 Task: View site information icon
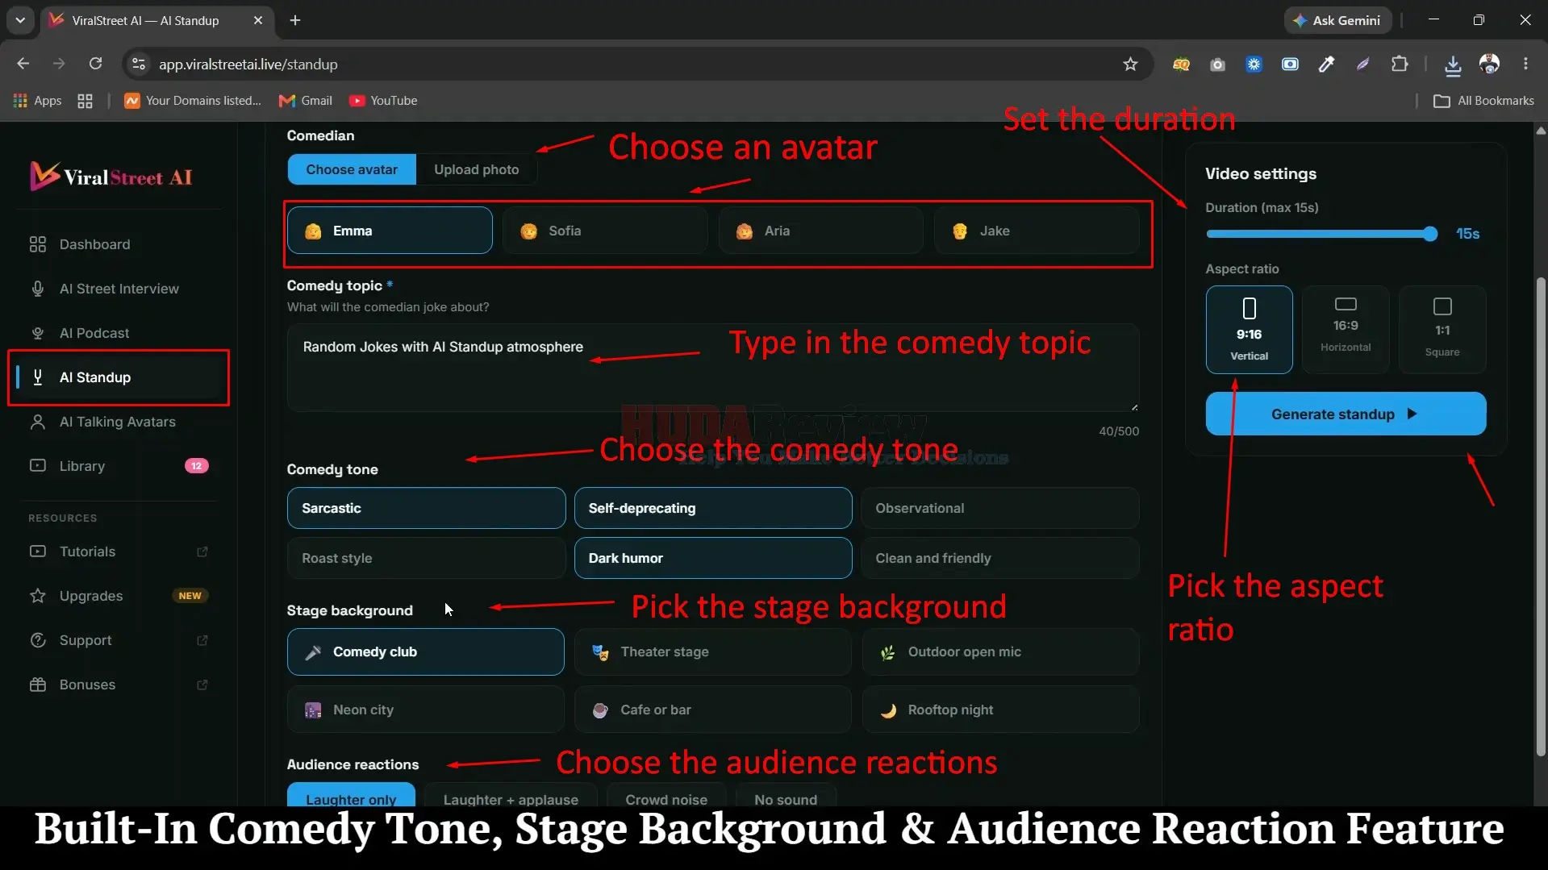(x=139, y=64)
